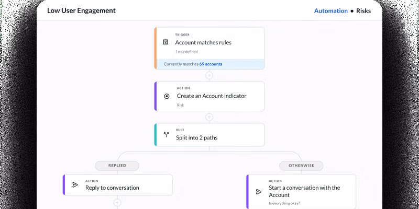Open the 69 accounts link

point(211,64)
